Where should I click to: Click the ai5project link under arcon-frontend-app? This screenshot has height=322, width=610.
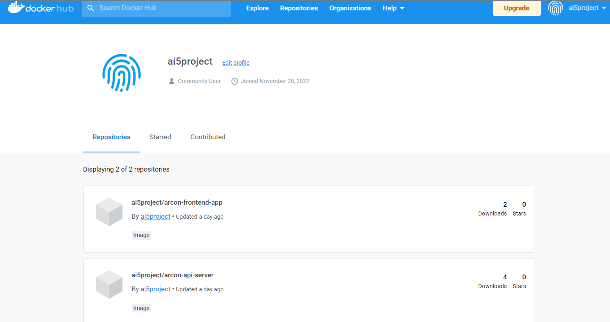155,216
